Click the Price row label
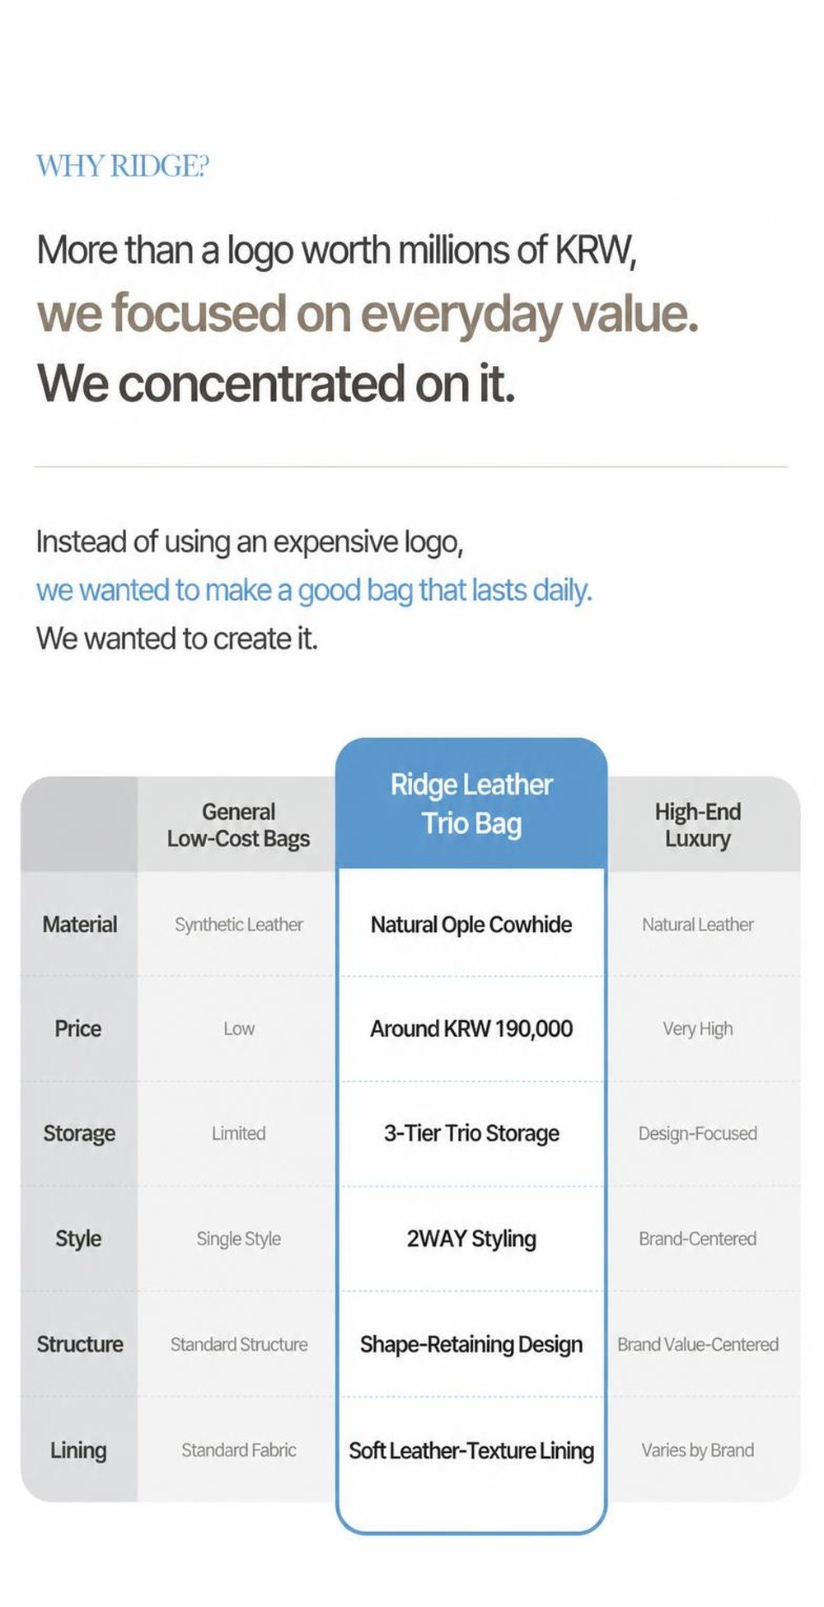 click(78, 1028)
